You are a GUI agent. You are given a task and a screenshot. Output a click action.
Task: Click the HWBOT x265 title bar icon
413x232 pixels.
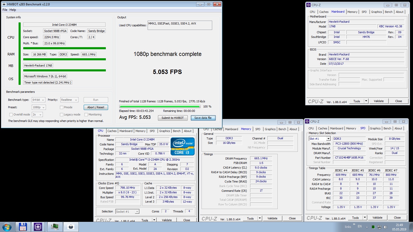point(4,4)
